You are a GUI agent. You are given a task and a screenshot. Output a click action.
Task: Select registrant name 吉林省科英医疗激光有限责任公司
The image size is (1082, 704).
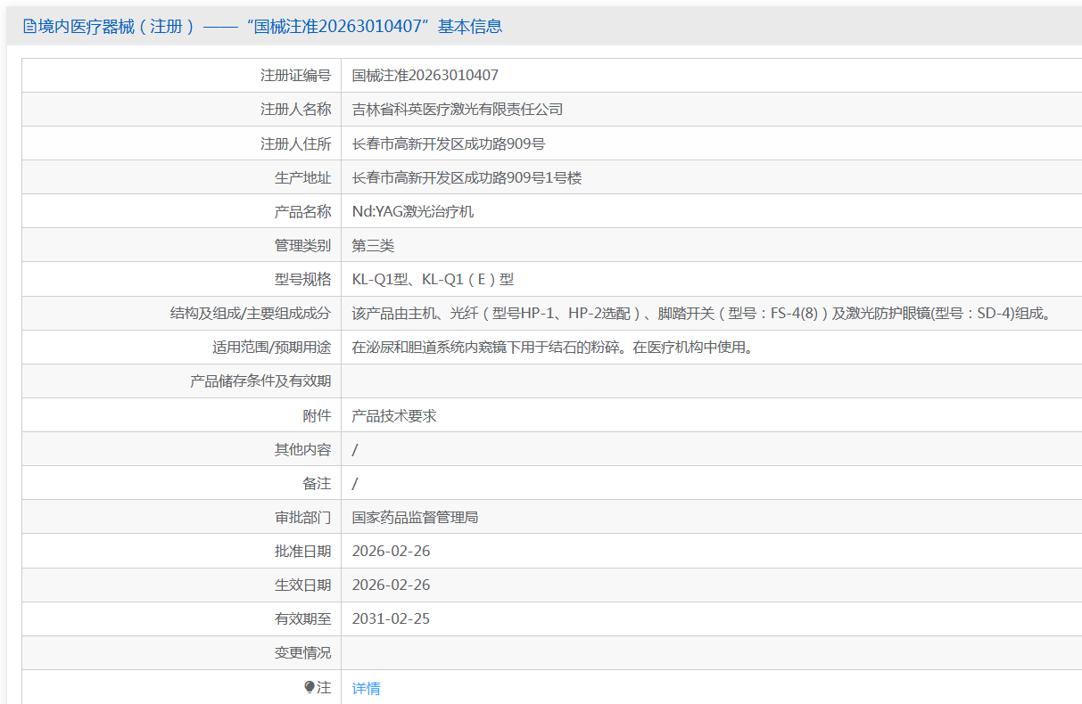pos(458,110)
